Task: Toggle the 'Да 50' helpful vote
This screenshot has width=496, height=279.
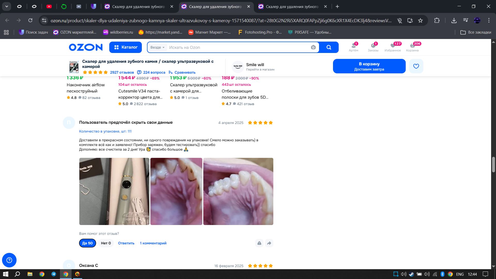Action: (87, 243)
